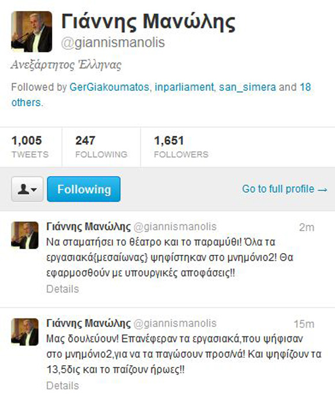View the 247 Following count

[101, 147]
